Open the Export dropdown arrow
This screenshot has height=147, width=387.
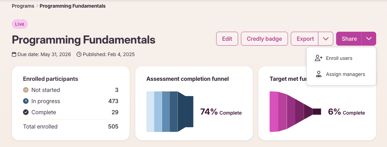pos(326,39)
